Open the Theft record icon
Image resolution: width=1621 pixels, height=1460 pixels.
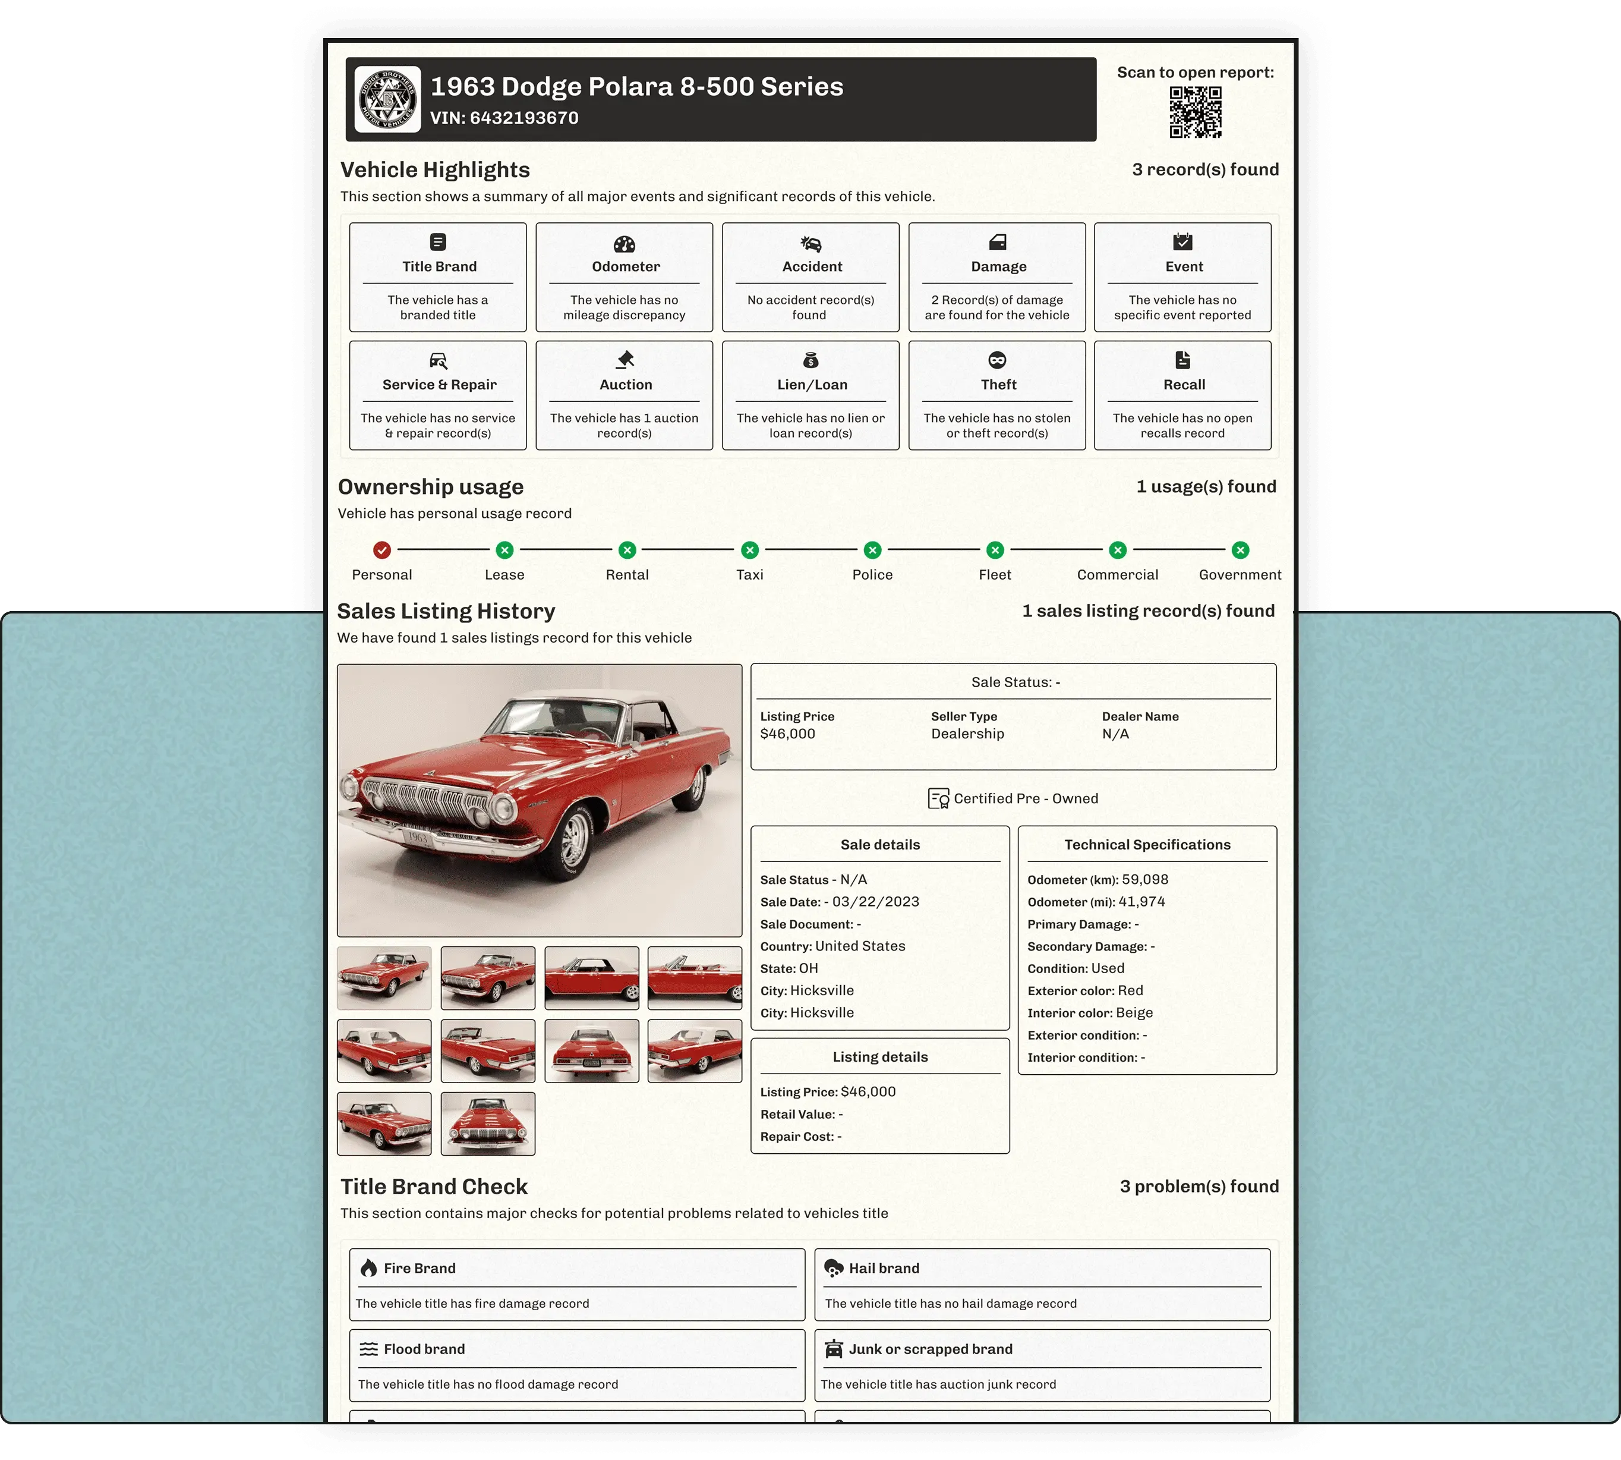[x=997, y=360]
